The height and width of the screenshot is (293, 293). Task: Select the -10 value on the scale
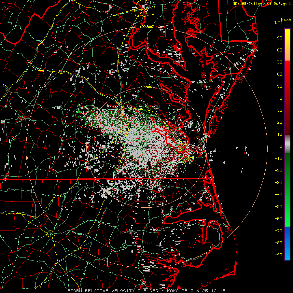(278, 159)
